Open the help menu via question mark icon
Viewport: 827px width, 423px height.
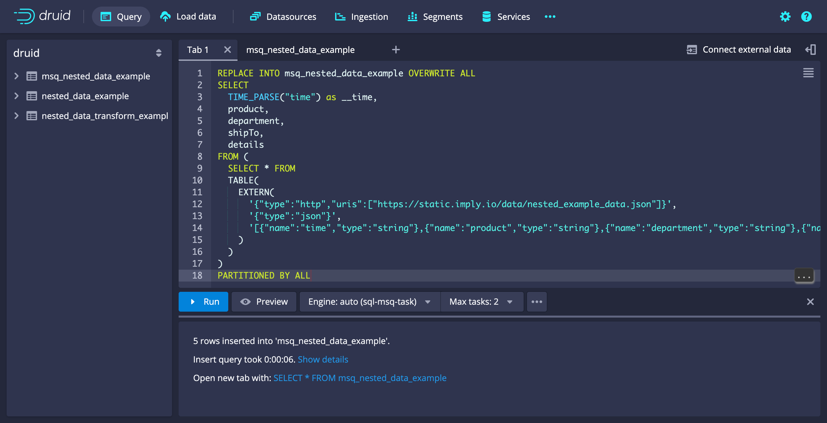point(806,17)
